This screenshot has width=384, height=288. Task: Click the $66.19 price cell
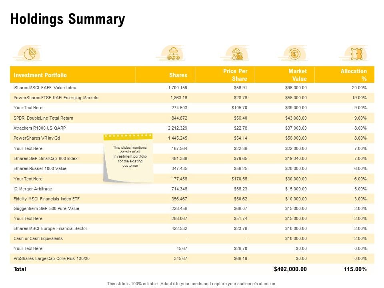click(240, 259)
